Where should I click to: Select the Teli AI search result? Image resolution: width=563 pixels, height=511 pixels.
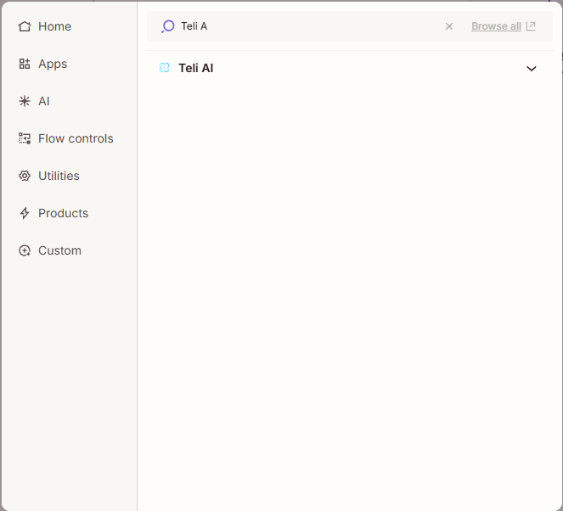(x=349, y=68)
